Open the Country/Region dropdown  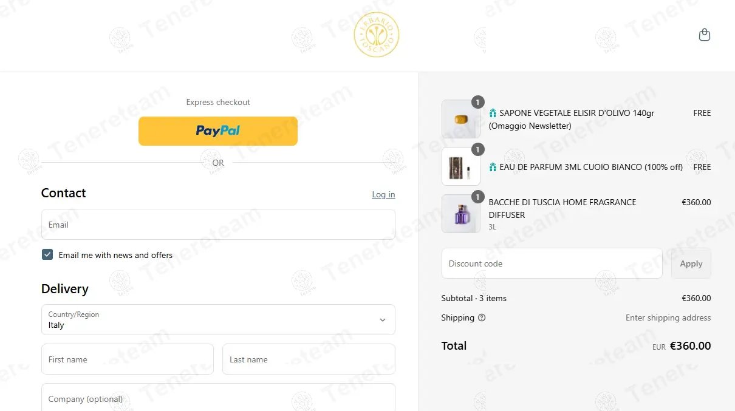pos(218,319)
